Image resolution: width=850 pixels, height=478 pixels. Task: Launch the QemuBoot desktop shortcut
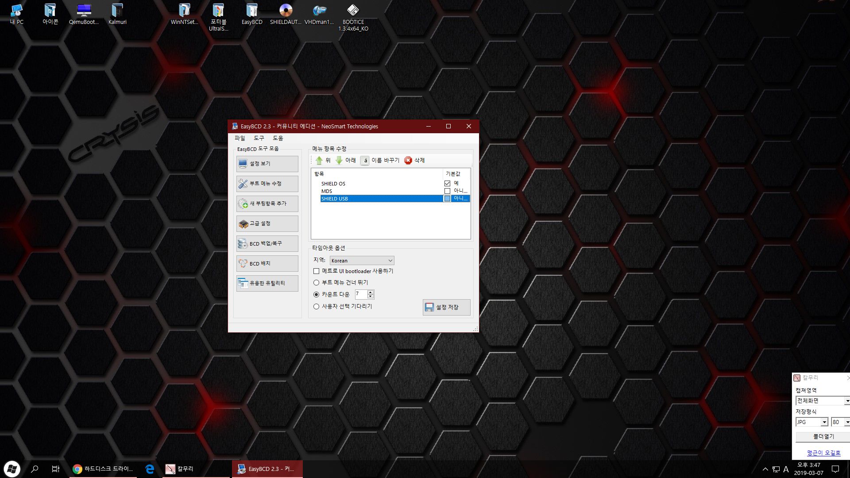[84, 14]
